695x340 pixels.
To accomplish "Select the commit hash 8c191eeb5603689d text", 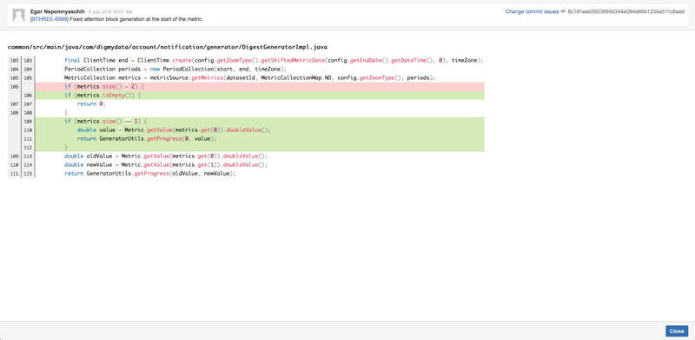I will [x=625, y=11].
